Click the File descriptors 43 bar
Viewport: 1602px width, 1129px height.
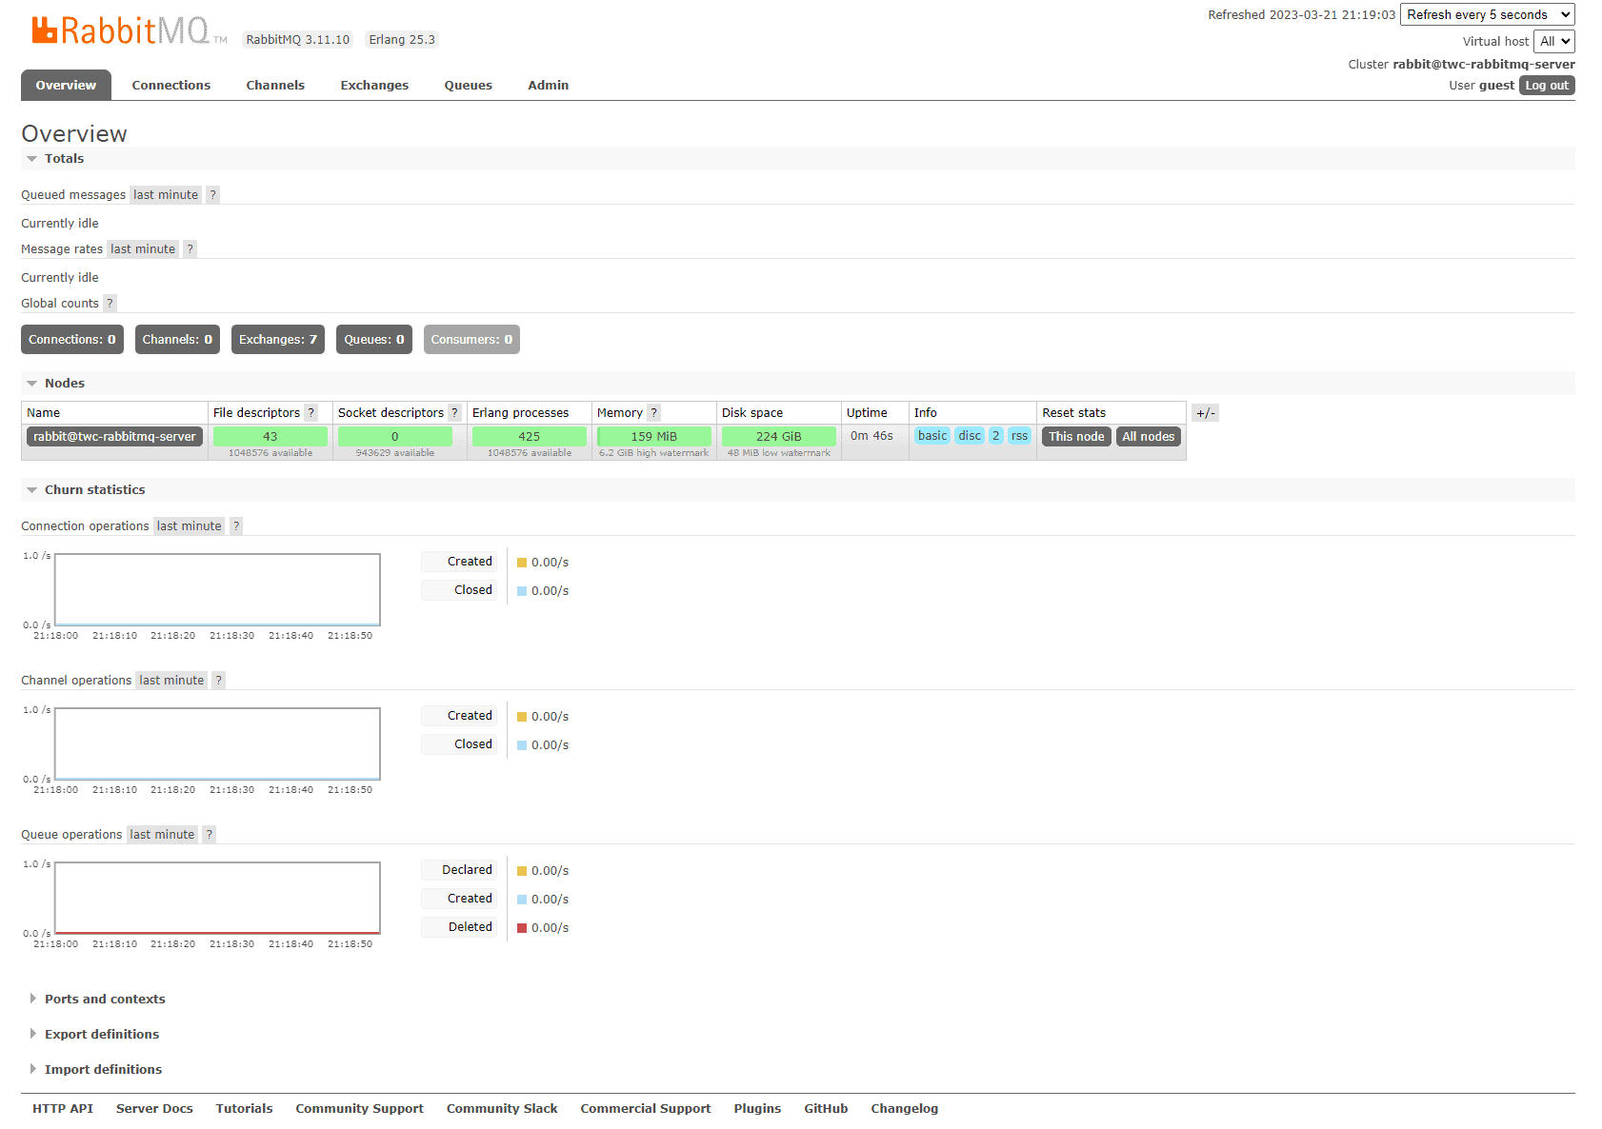pyautogui.click(x=270, y=436)
